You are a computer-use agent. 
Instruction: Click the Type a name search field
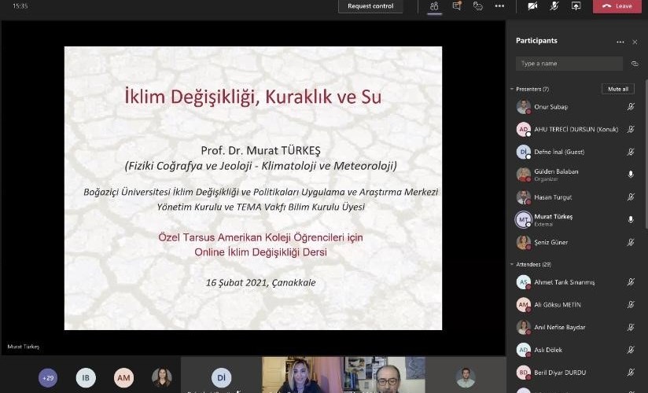tap(569, 64)
